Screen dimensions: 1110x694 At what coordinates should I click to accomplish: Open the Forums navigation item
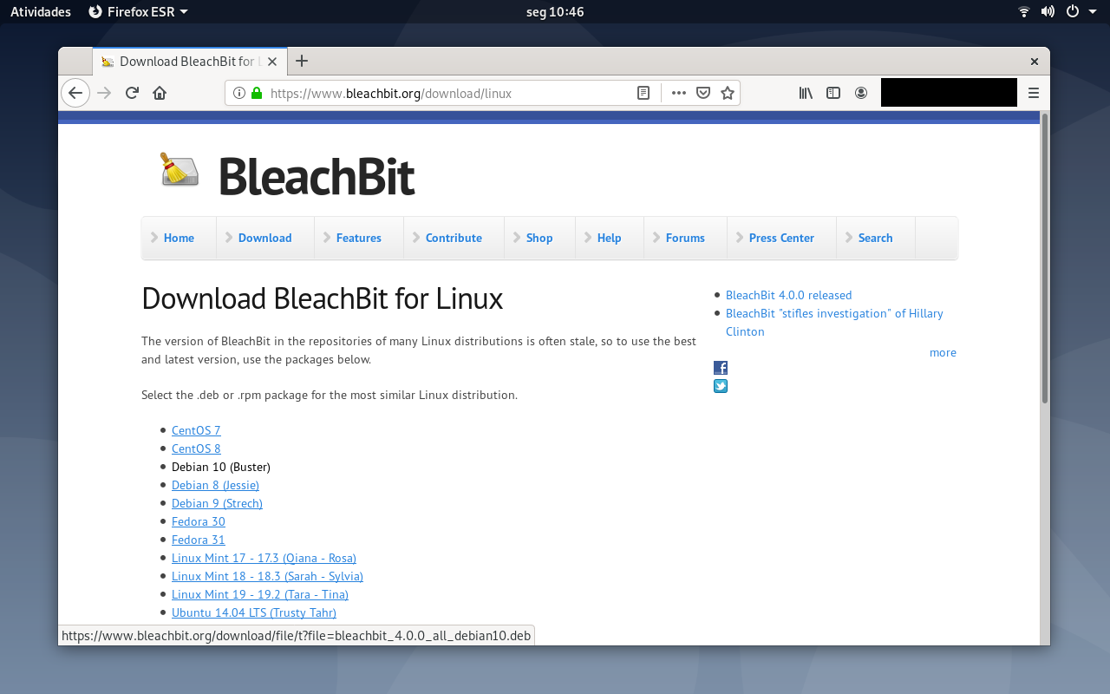pos(685,238)
